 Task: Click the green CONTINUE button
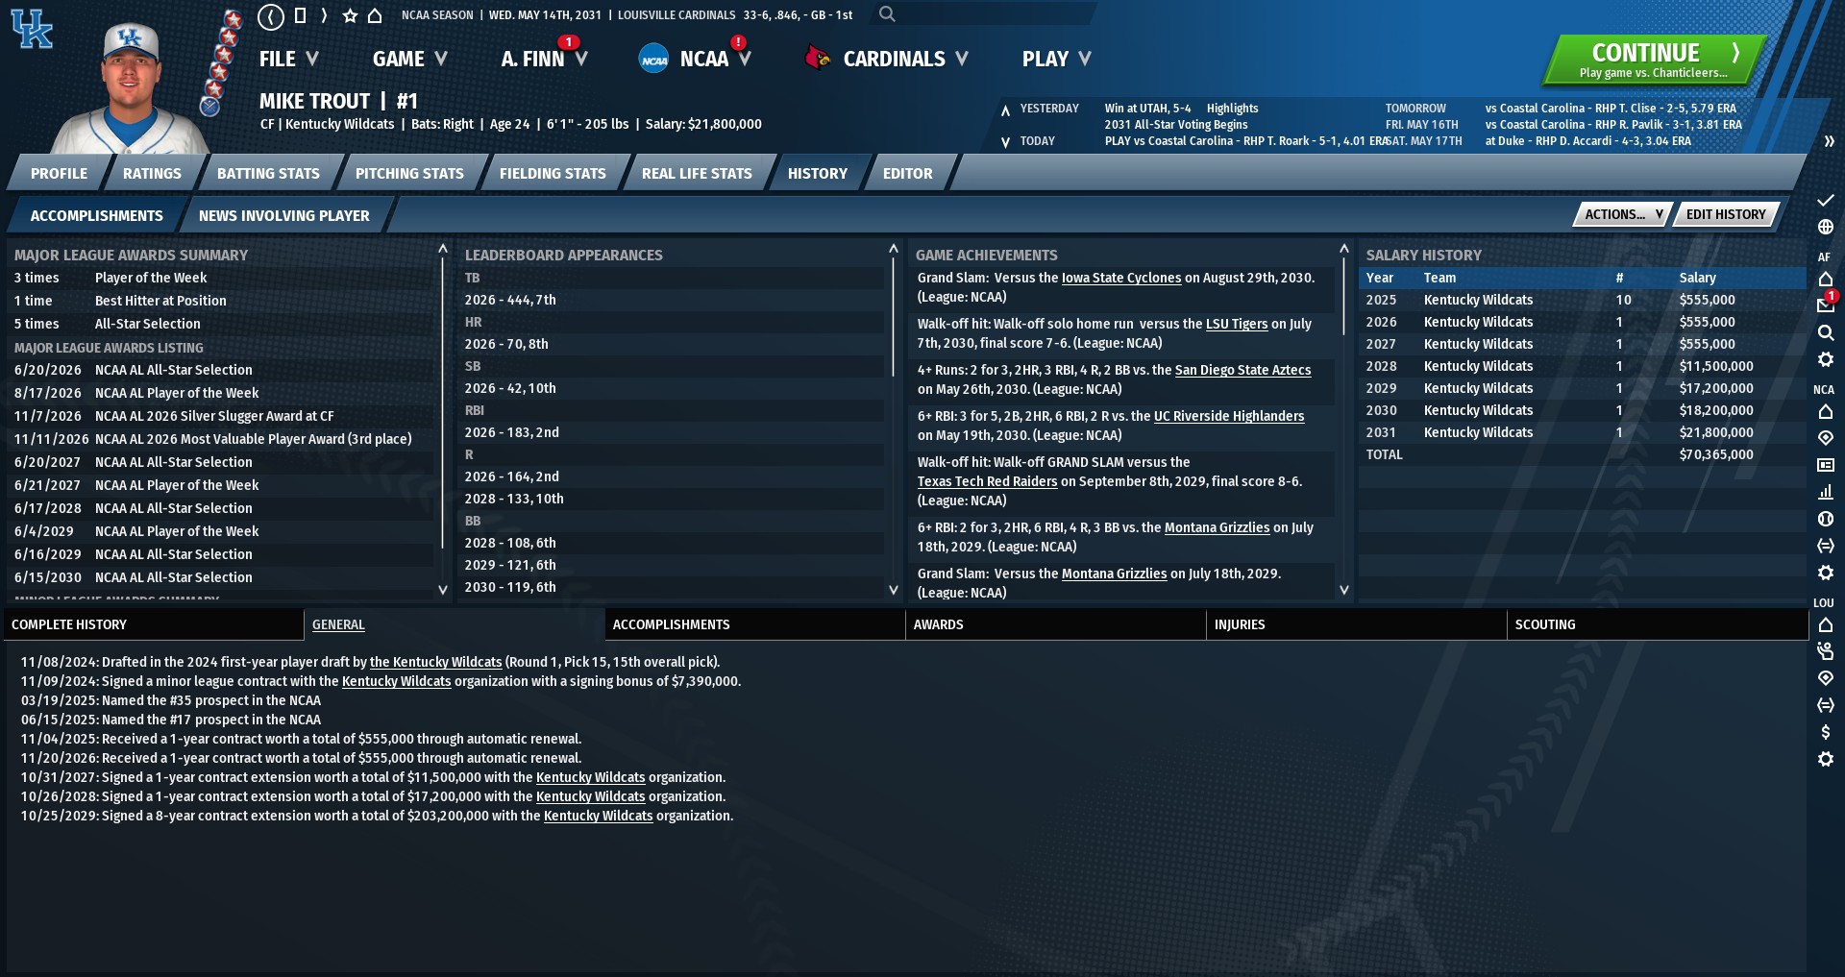click(x=1654, y=60)
